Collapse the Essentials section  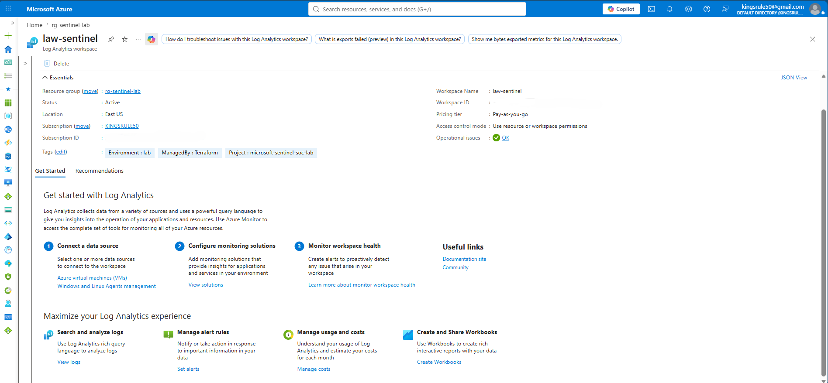58,78
